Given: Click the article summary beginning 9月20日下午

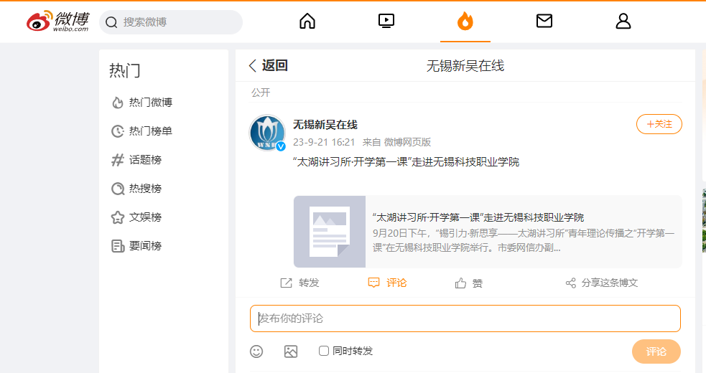Looking at the screenshot, I should point(523,240).
